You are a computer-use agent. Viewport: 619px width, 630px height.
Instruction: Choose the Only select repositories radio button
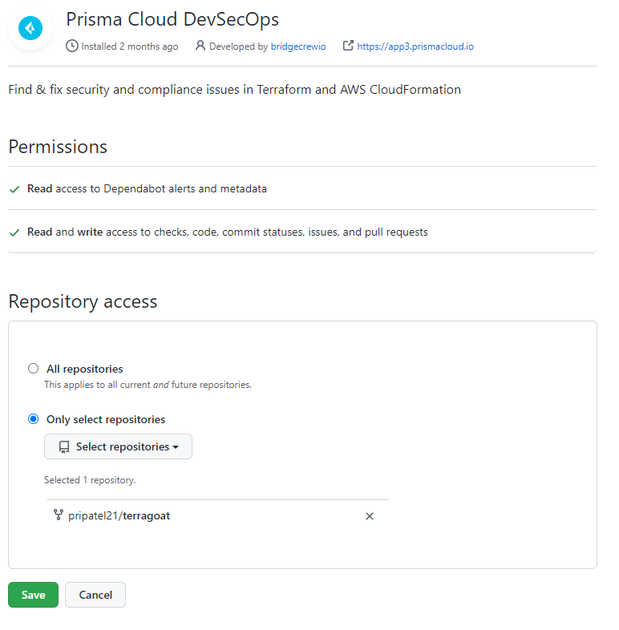(33, 419)
